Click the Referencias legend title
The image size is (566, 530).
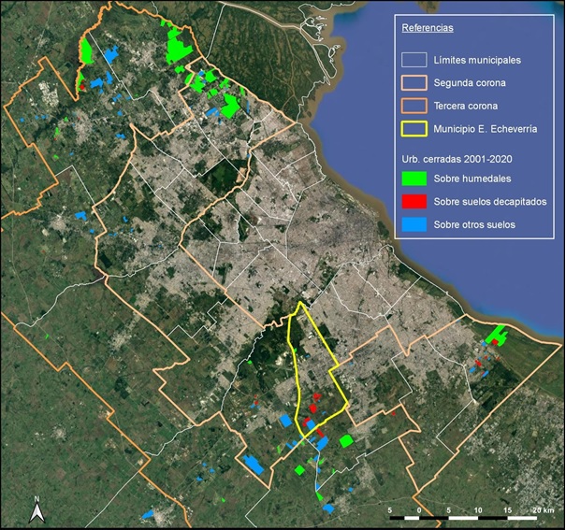(x=428, y=29)
